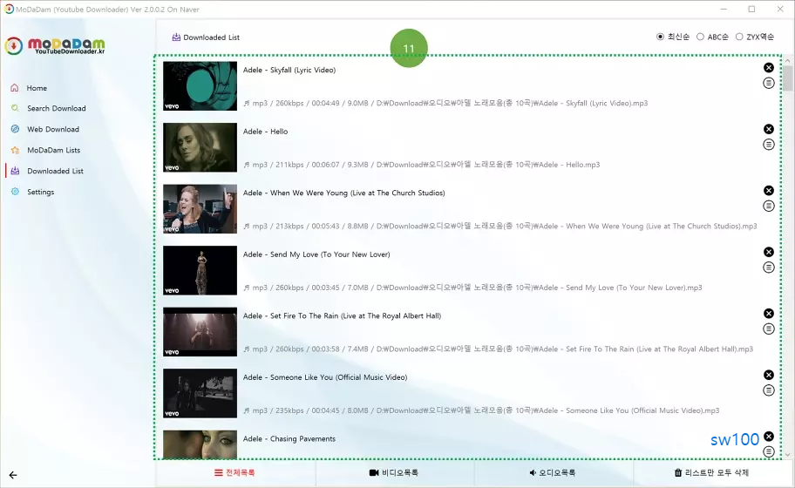Open the menu icon for When We Were Young
Screen dimensions: 795x488
[769, 206]
